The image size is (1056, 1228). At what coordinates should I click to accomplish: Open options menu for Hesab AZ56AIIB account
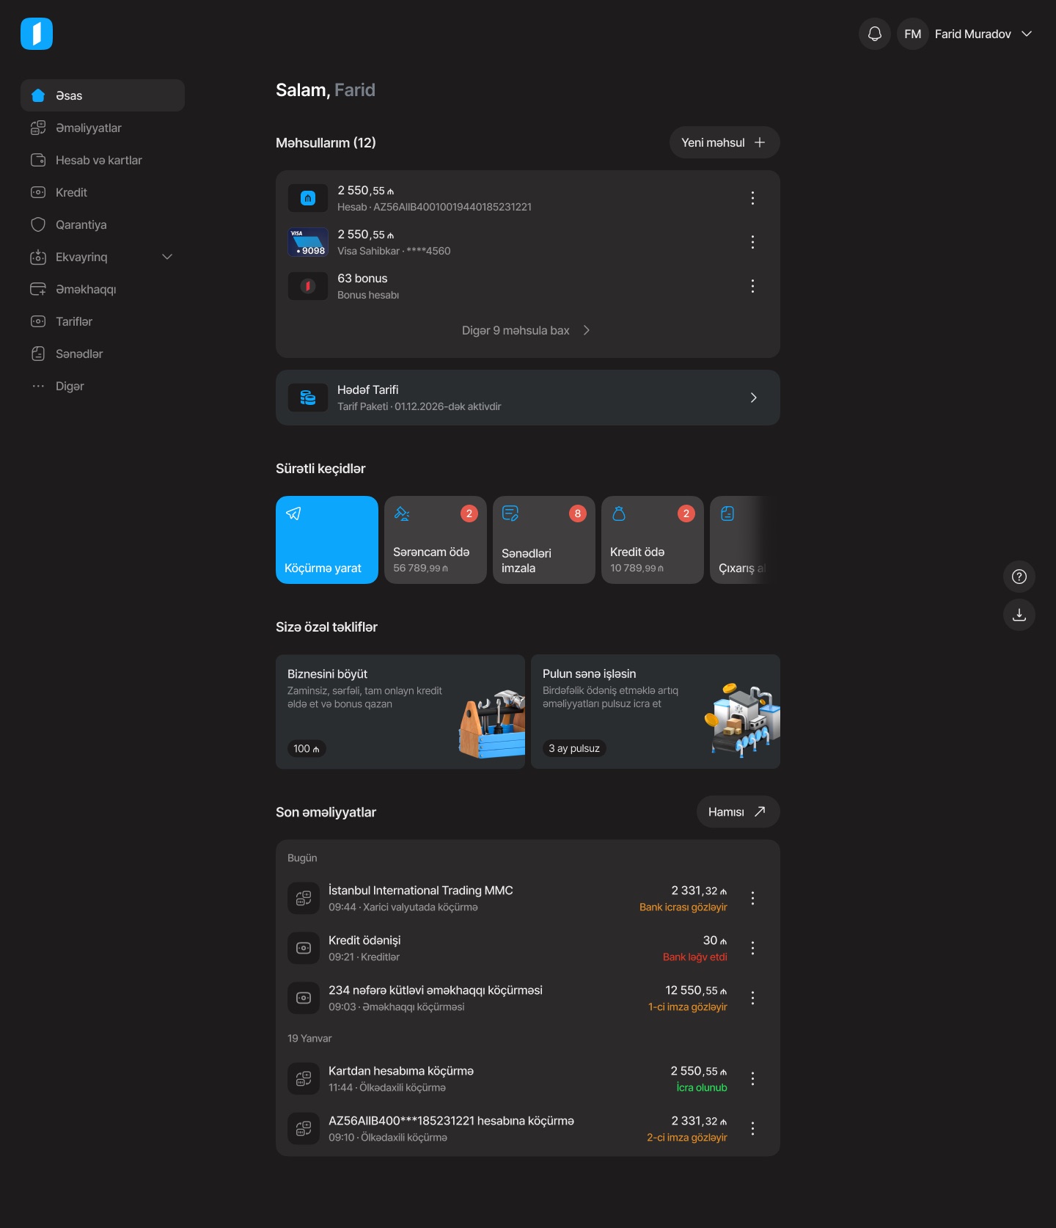pyautogui.click(x=752, y=198)
